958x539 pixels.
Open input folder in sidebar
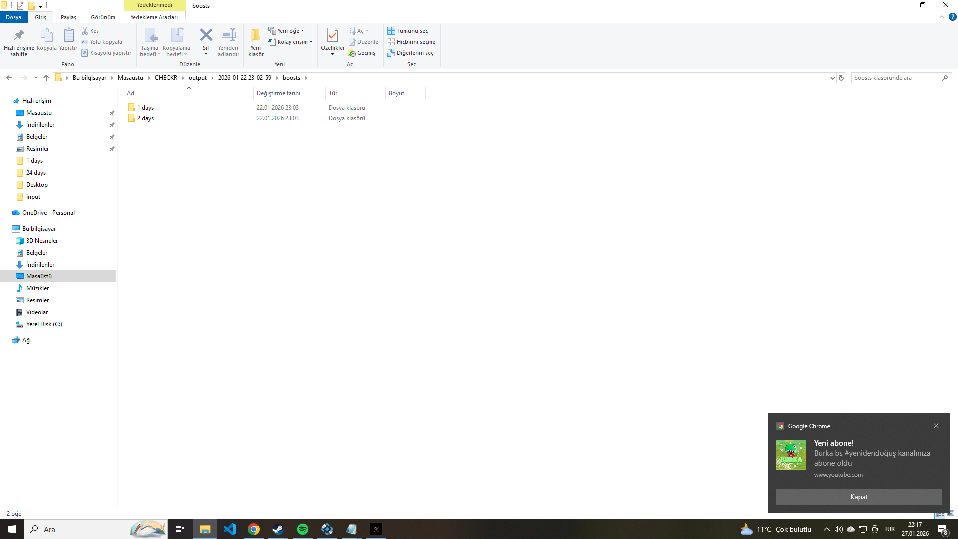pos(33,197)
